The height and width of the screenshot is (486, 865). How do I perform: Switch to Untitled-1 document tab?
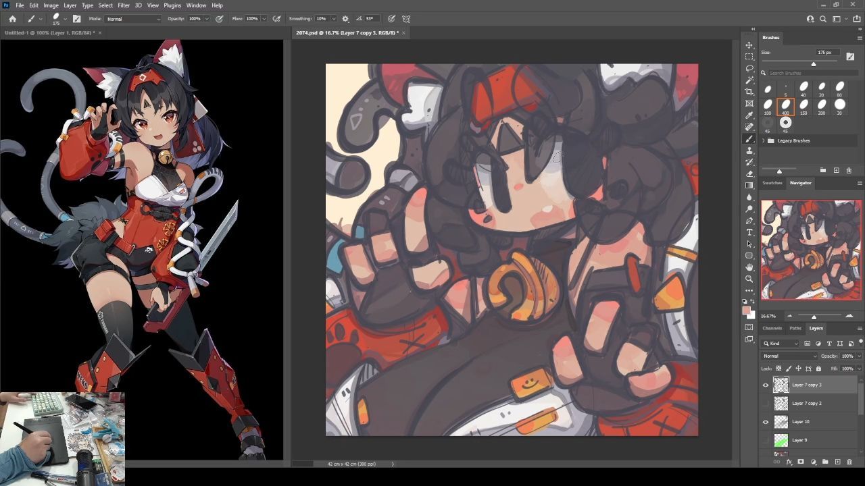click(49, 32)
